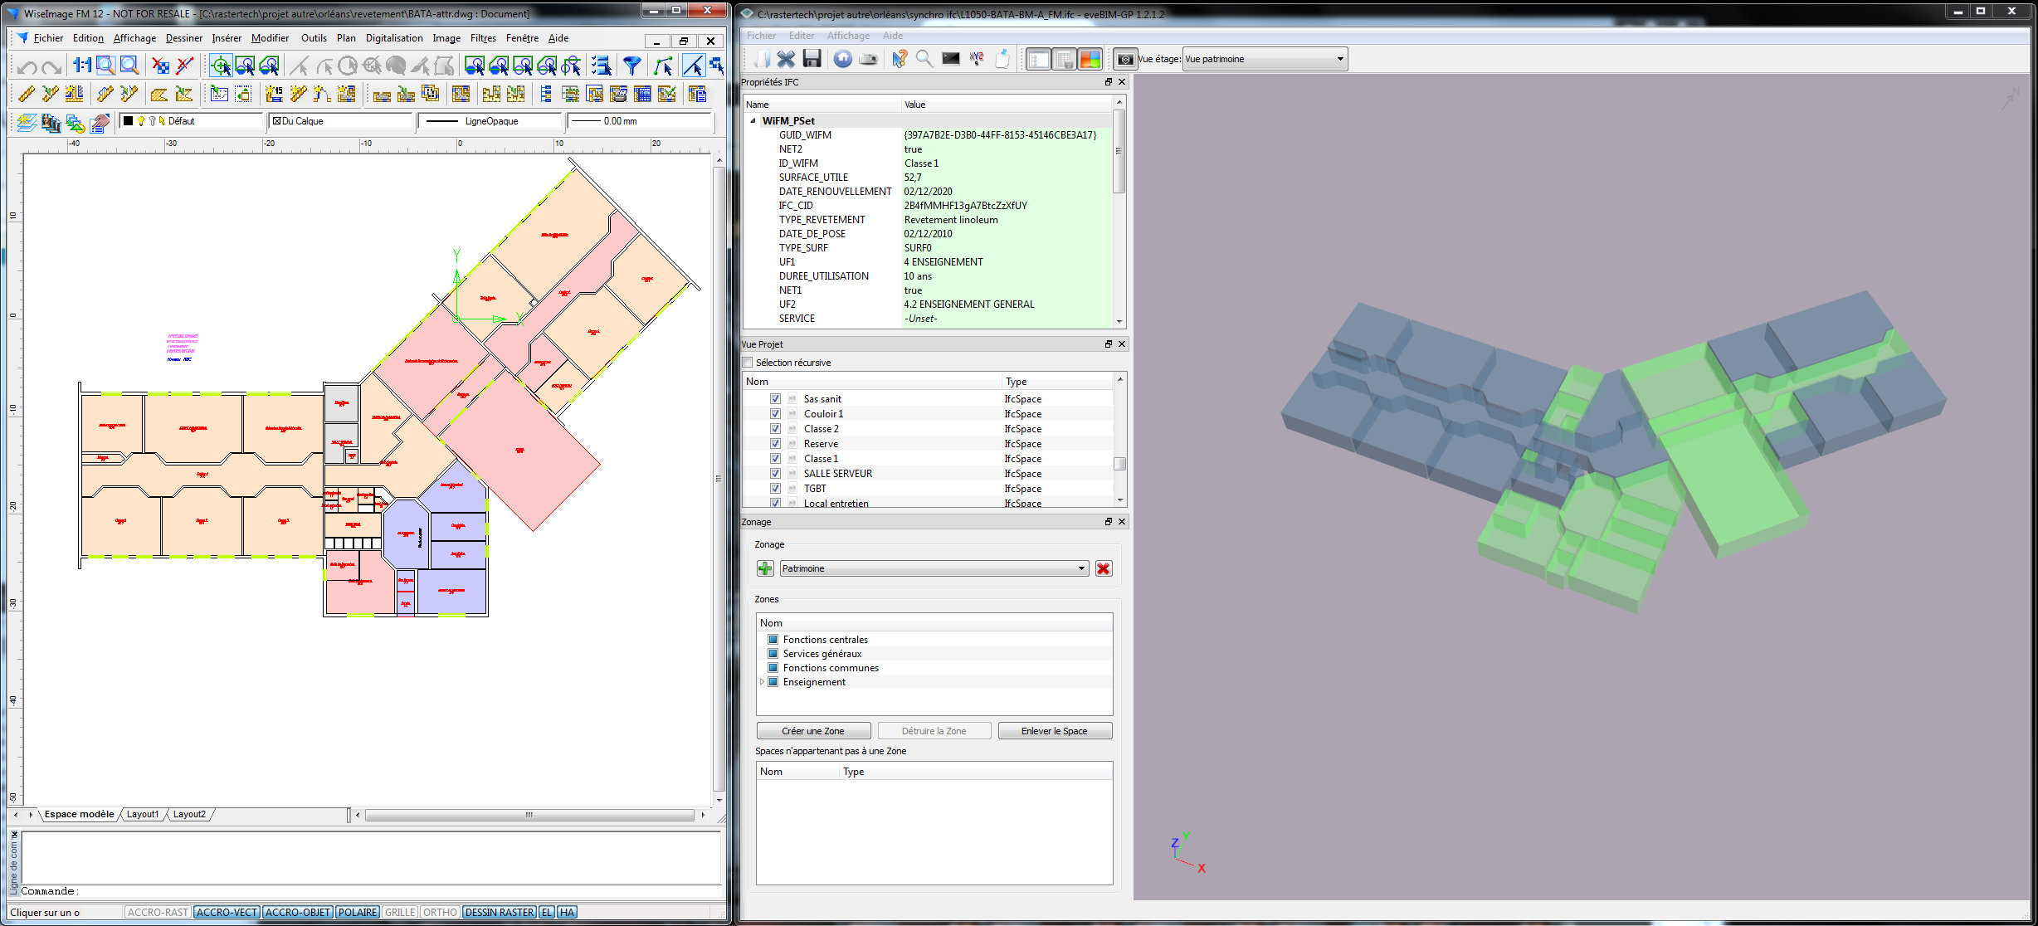This screenshot has height=926, width=2038.
Task: Expand the Enseignement zone tree item
Action: point(762,682)
